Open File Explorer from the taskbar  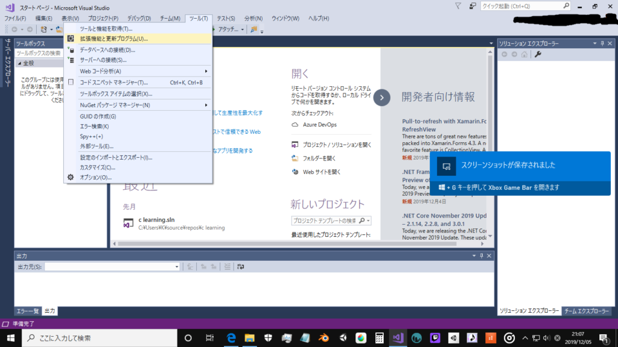point(249,338)
